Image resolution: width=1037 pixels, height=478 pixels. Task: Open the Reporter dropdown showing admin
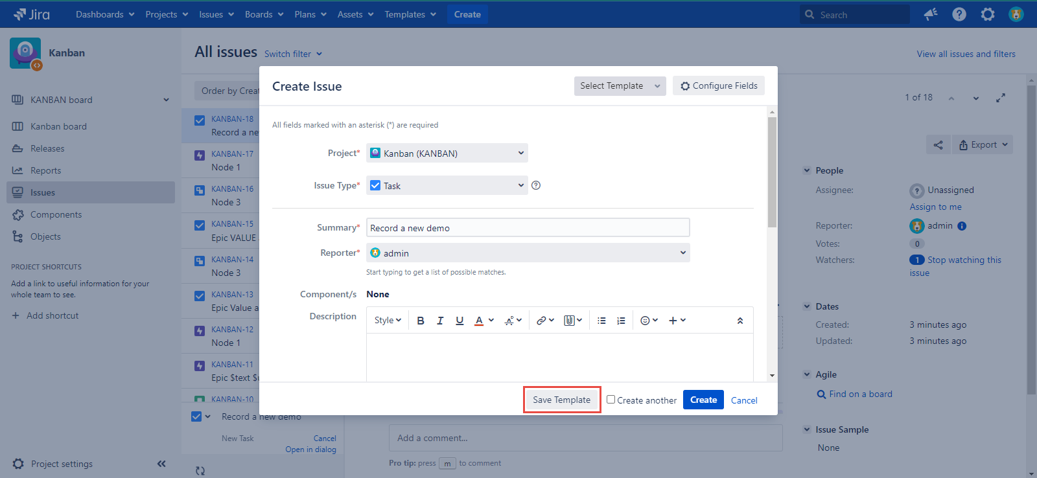528,253
